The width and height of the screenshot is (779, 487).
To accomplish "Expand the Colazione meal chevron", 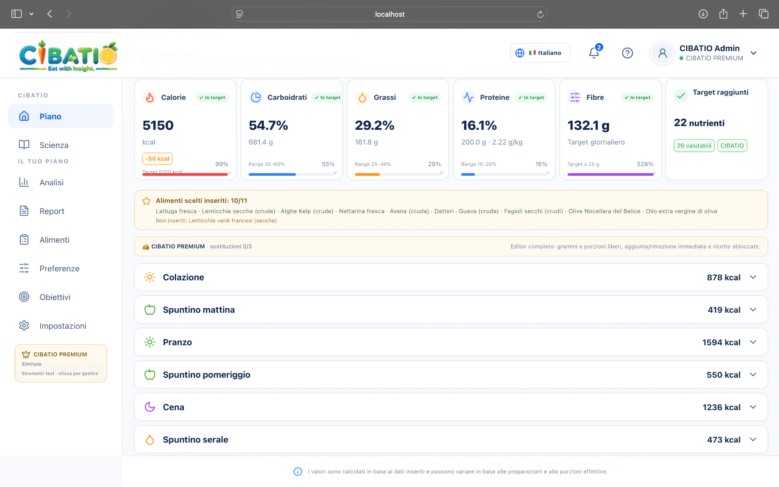I will (753, 277).
